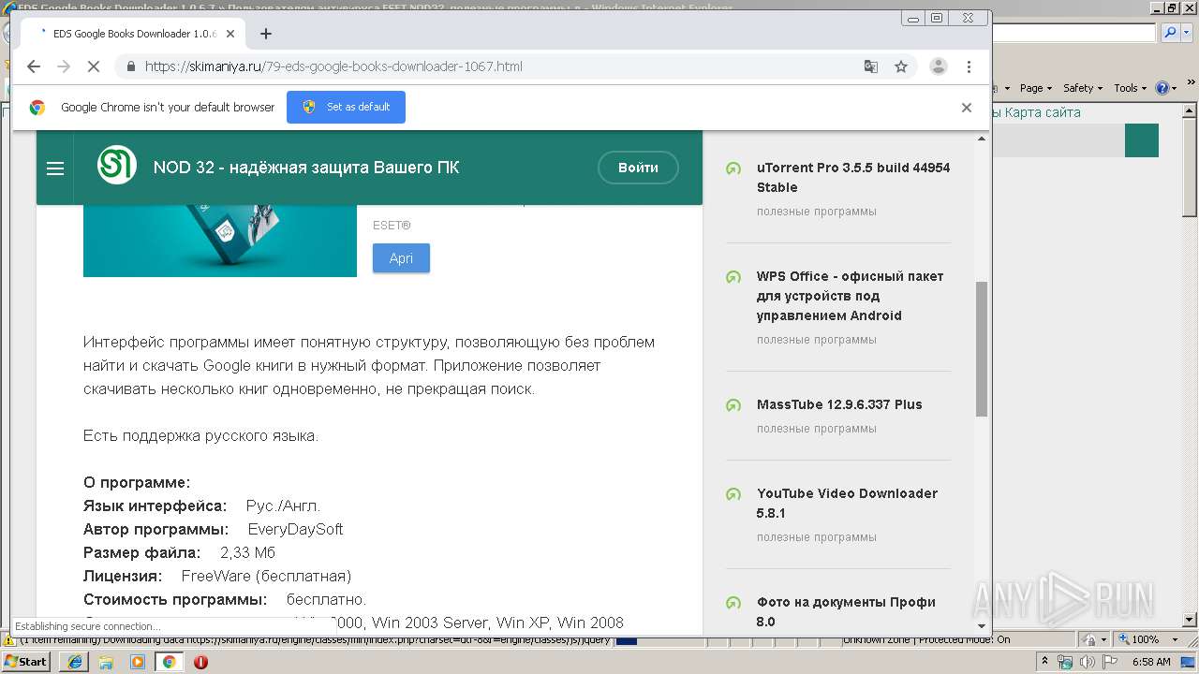Viewport: 1199px width, 674px height.
Task: Open the Tools menu in Internet Explorer
Action: click(x=1130, y=88)
